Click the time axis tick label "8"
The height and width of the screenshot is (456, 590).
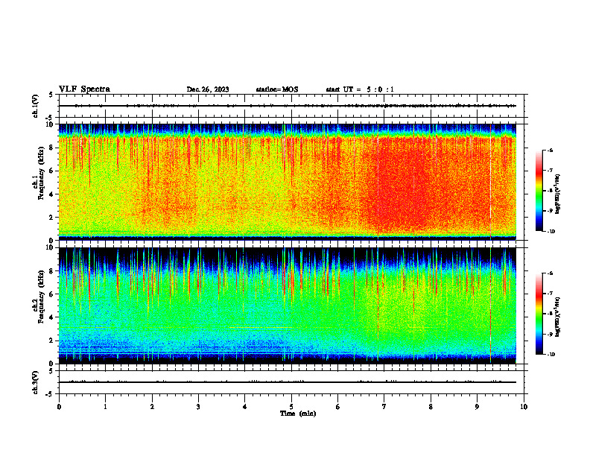(431, 407)
